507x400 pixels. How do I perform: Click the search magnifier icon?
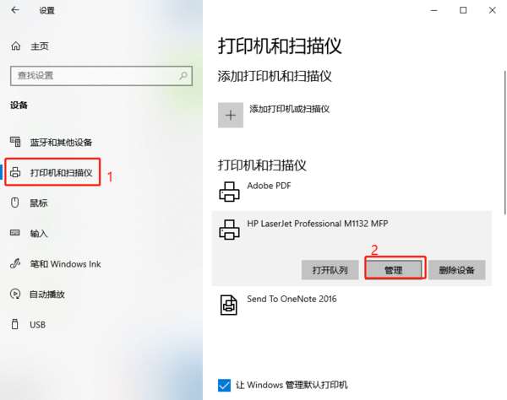tap(183, 76)
